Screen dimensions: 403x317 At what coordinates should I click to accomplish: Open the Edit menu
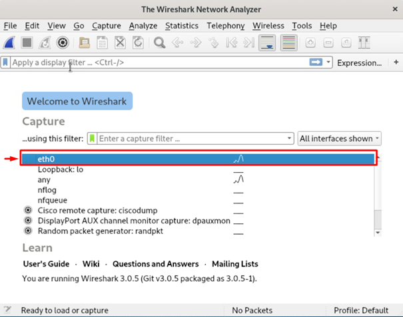tap(32, 26)
